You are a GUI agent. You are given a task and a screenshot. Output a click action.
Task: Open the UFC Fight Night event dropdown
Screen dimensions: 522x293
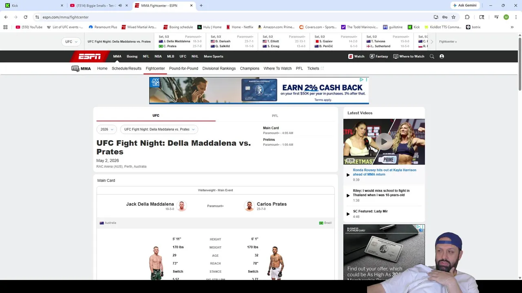pos(159,129)
